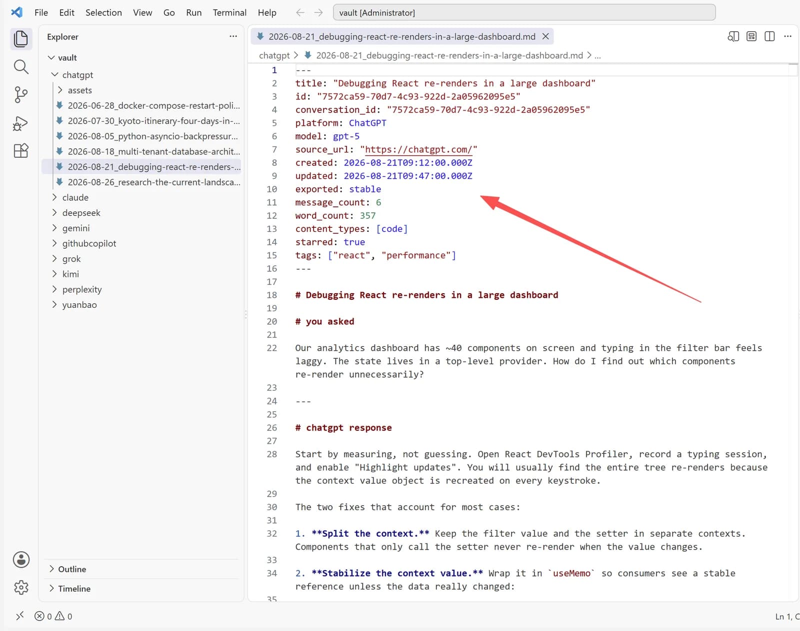This screenshot has width=800, height=631.
Task: Open the Run and Debug view icon
Action: [x=21, y=123]
